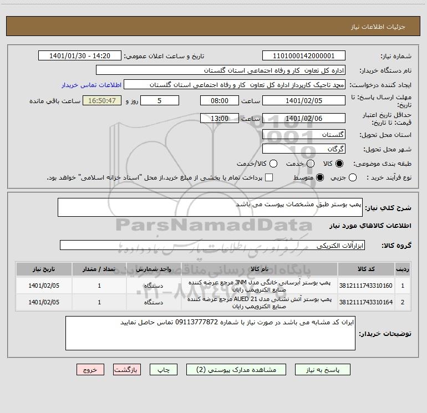Screen dimensions: 427x413
Task: Click the شرح کلی نیاز label
Action: click(388, 208)
